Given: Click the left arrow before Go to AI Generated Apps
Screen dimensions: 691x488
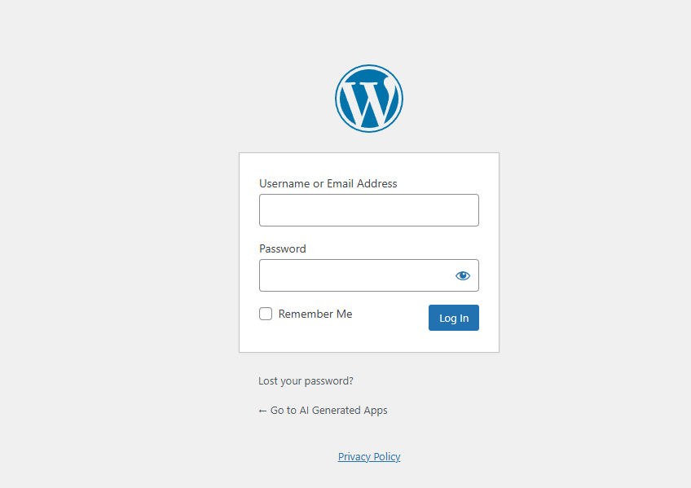Looking at the screenshot, I should pos(262,411).
